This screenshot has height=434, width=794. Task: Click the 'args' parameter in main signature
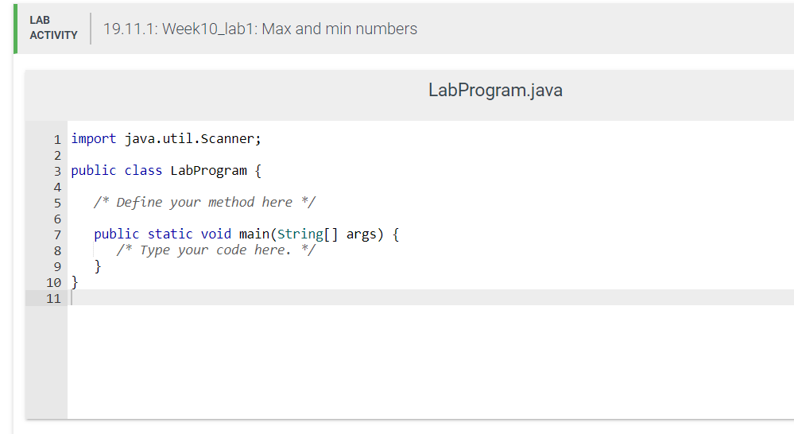pyautogui.click(x=362, y=234)
